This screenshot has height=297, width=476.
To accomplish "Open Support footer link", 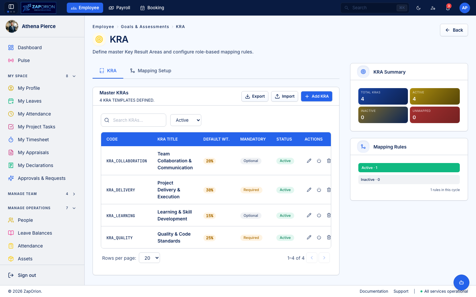I will 401,291.
